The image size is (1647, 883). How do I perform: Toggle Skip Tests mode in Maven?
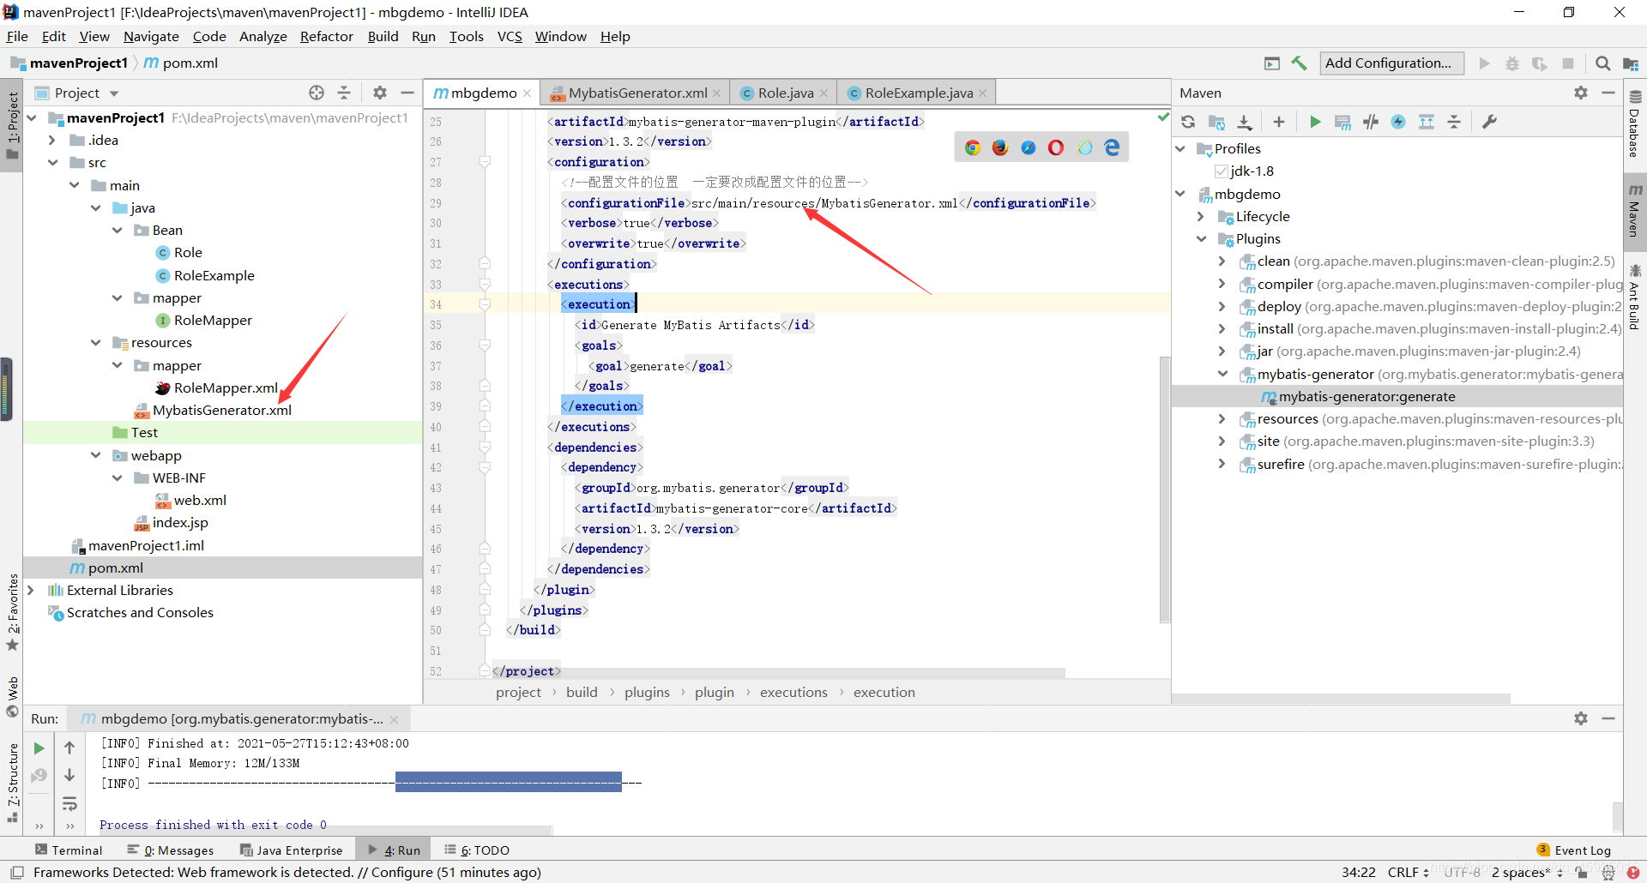point(1398,122)
